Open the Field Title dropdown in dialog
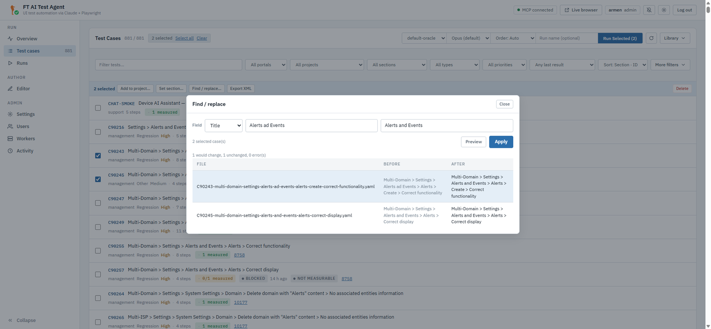Image resolution: width=711 pixels, height=329 pixels. coord(224,126)
